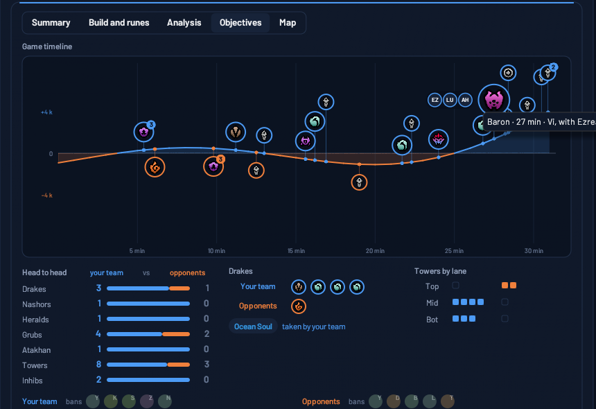
Task: Click the LU champion badge on timeline
Action: [x=450, y=100]
